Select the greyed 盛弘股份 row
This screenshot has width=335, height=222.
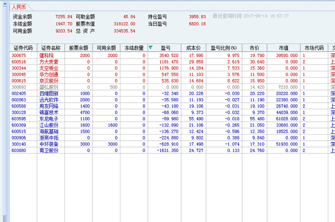pyautogui.click(x=172, y=87)
